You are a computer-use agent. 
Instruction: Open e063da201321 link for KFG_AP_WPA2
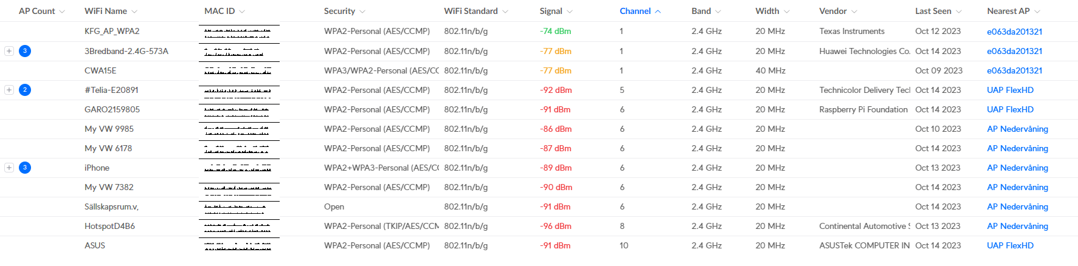[x=1015, y=32]
